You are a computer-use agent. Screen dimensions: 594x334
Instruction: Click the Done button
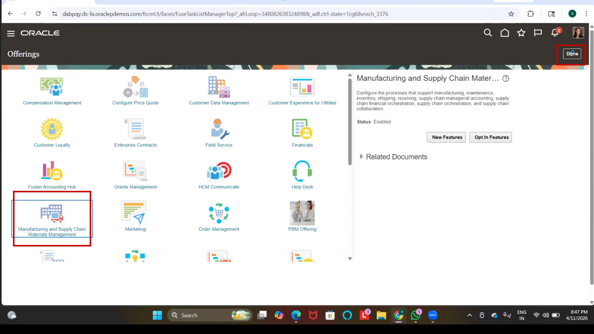tap(572, 54)
